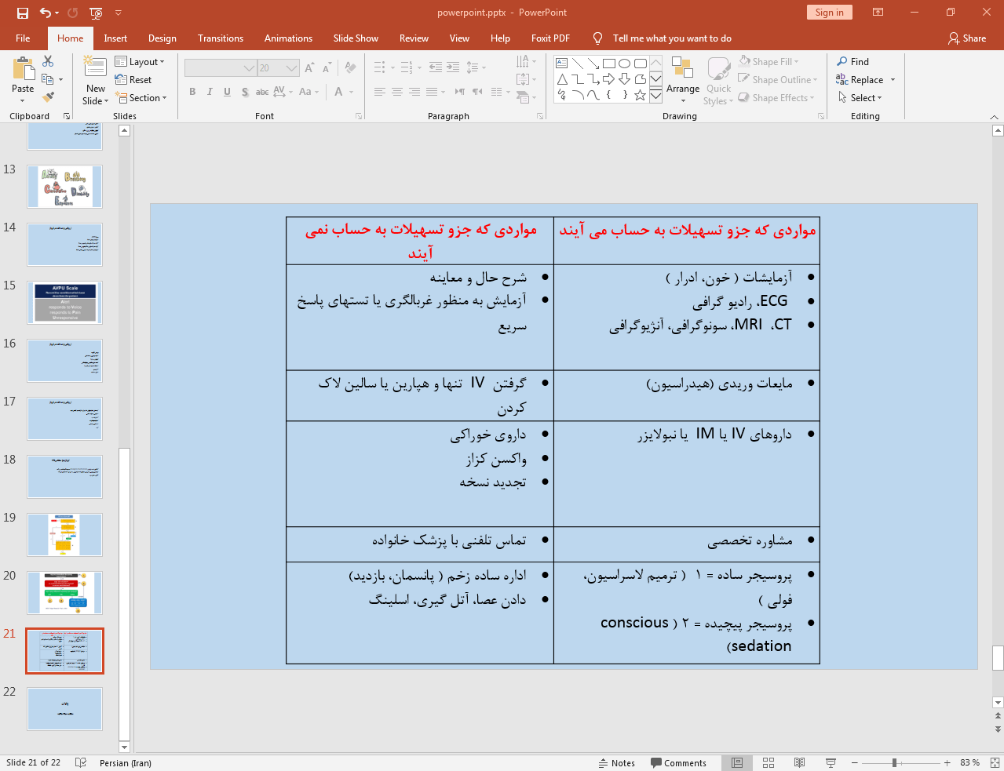
Task: Open the Layout dropdown
Action: (140, 61)
